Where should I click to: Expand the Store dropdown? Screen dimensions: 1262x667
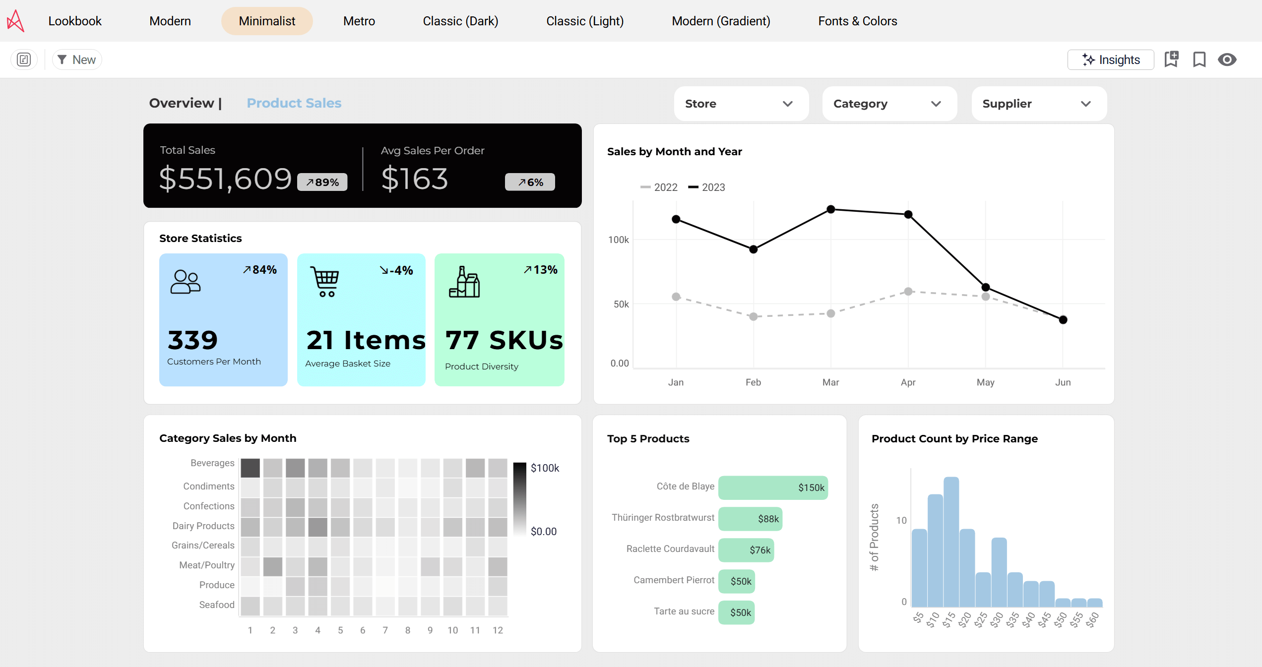pyautogui.click(x=741, y=104)
